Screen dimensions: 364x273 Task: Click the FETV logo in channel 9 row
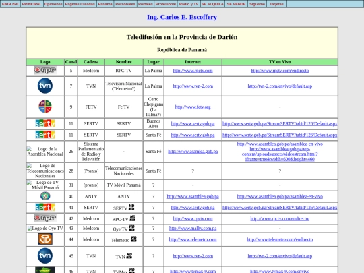tap(45, 107)
